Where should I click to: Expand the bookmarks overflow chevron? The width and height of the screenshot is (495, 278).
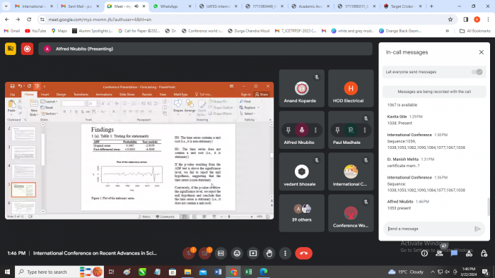click(x=447, y=31)
